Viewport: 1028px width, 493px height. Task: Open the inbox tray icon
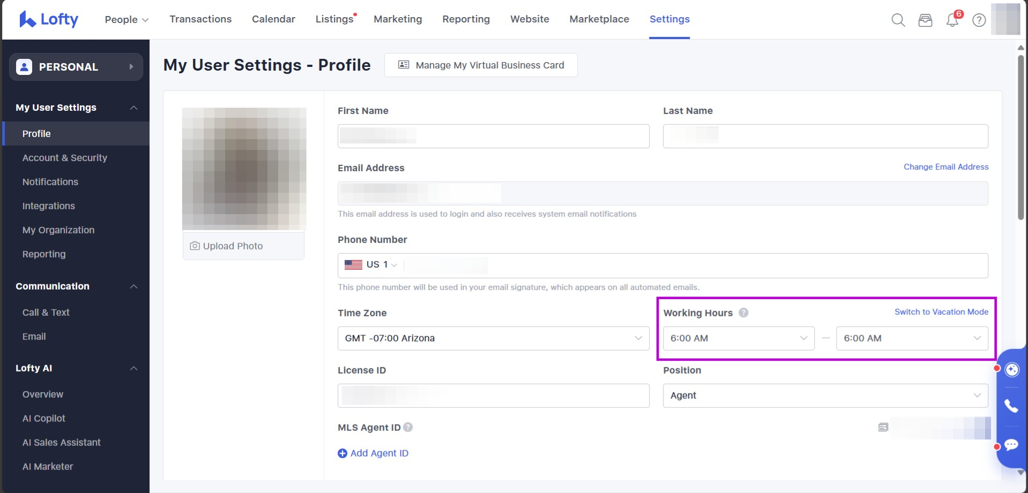tap(925, 20)
